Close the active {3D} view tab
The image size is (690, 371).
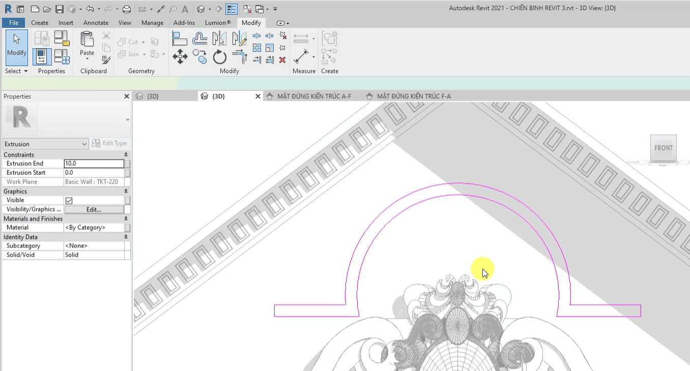[257, 96]
